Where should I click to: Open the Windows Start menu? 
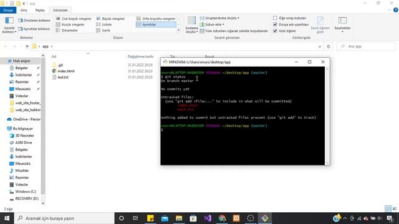[7, 218]
